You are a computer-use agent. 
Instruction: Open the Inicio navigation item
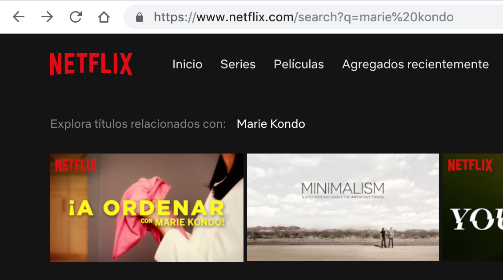188,64
